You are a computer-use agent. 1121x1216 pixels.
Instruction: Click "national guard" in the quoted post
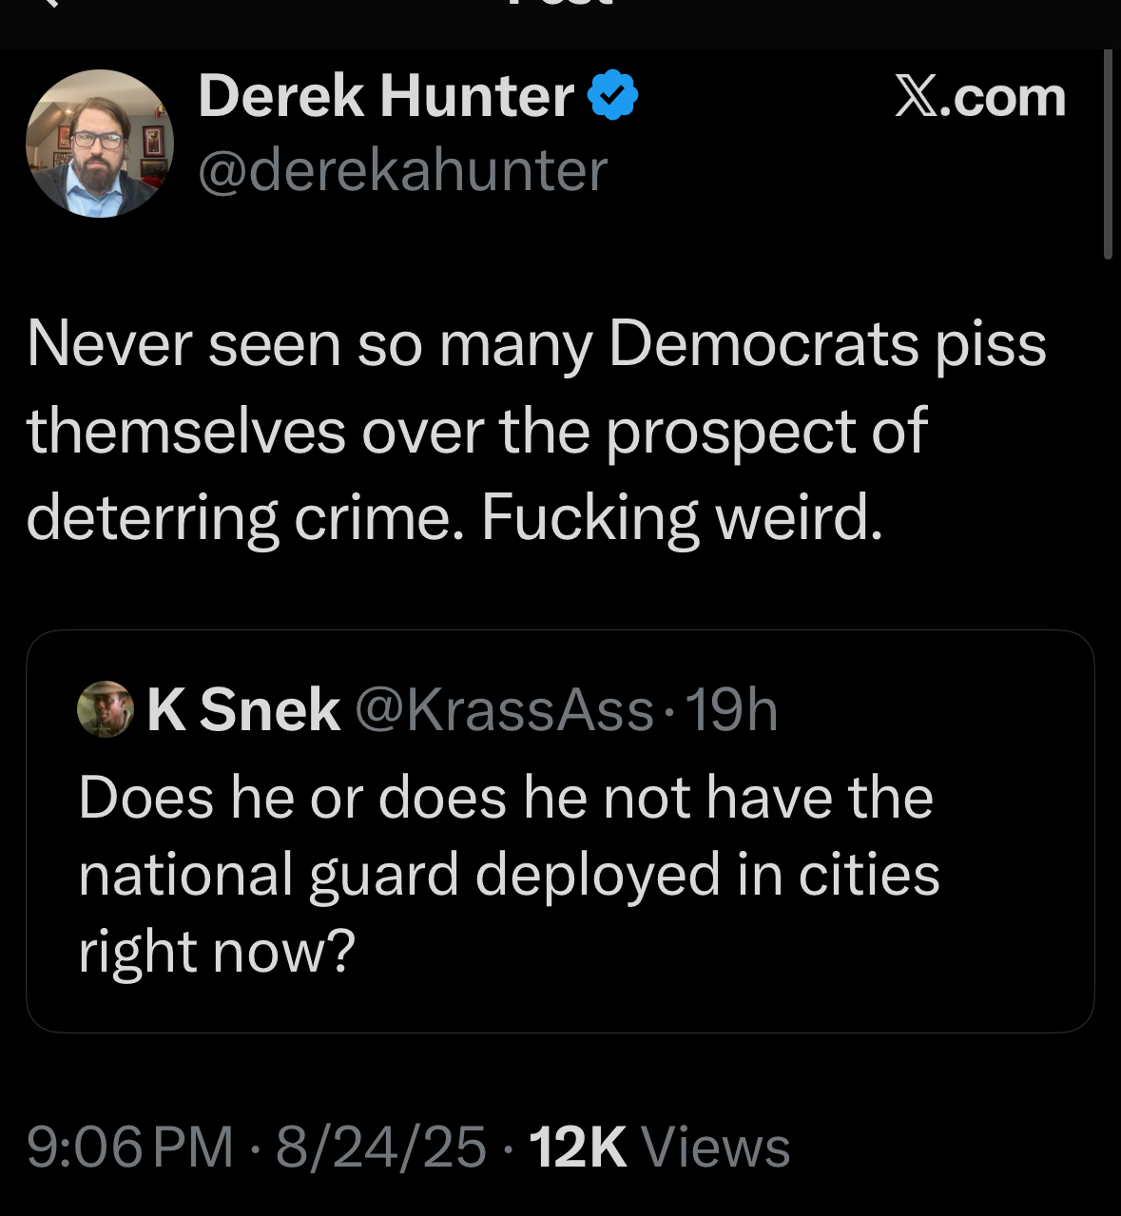click(x=269, y=874)
